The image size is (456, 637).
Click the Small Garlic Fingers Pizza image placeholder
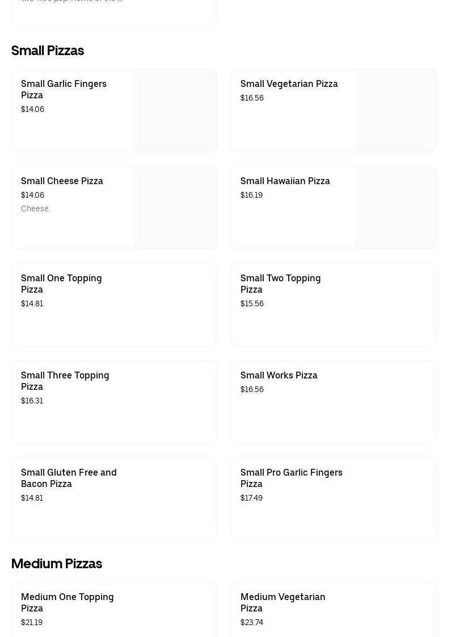click(x=175, y=111)
